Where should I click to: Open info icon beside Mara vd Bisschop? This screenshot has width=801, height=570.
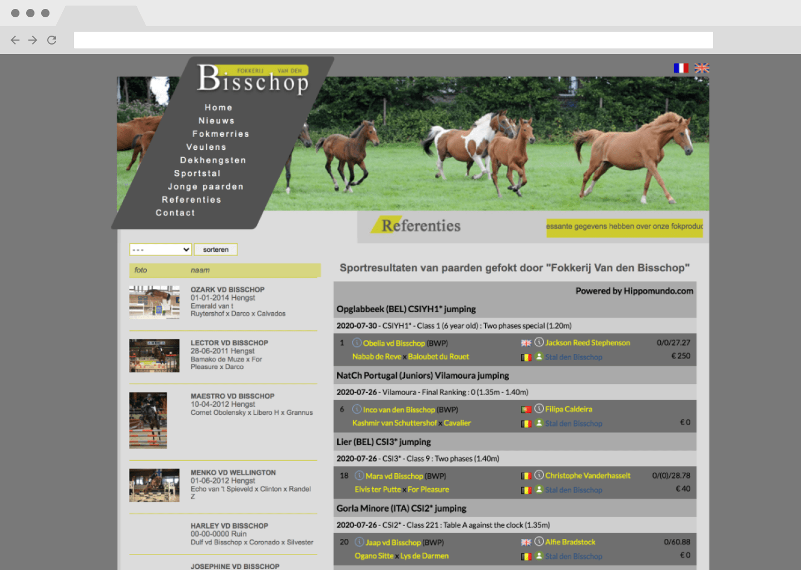point(359,475)
